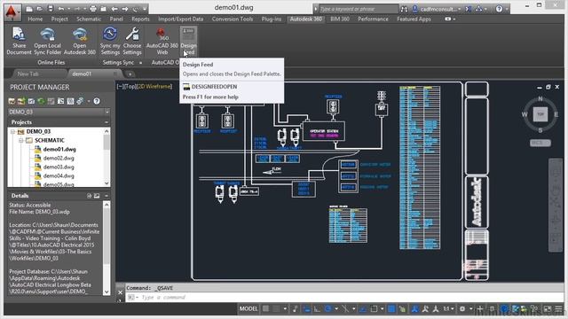Viewport: 568px width, 319px height.
Task: Click the Open file icon in Quick Access toolbar
Action: (39, 9)
